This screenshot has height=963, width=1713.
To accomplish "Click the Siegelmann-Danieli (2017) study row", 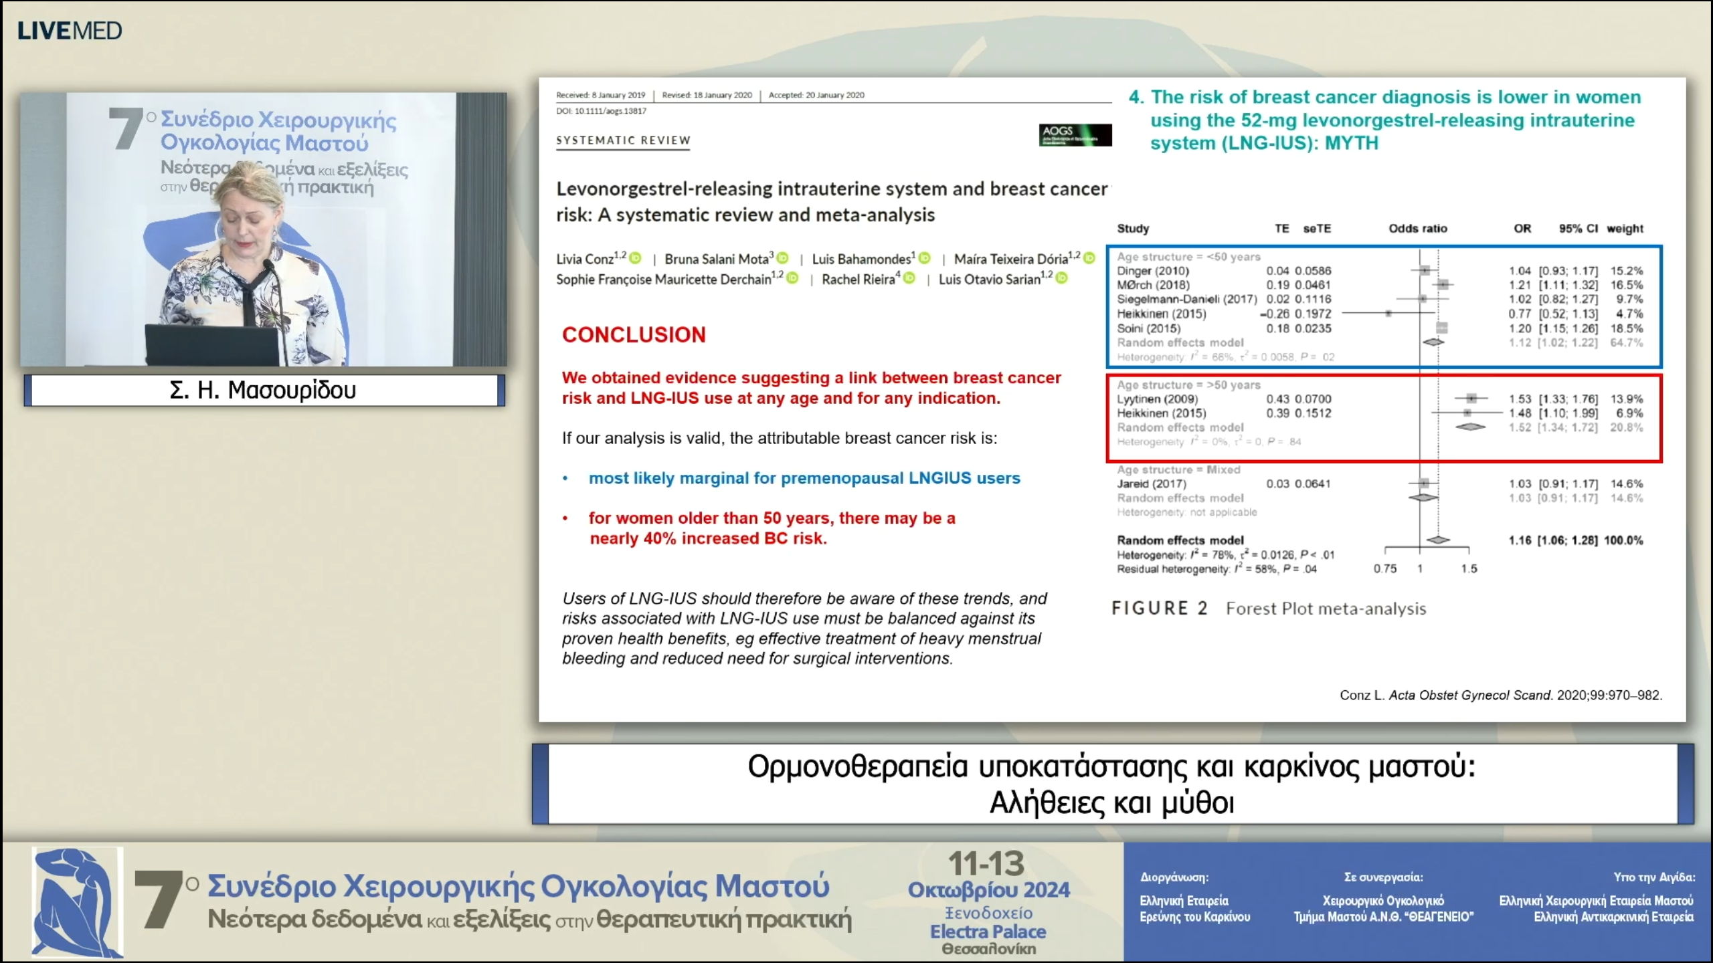I will (1380, 299).
